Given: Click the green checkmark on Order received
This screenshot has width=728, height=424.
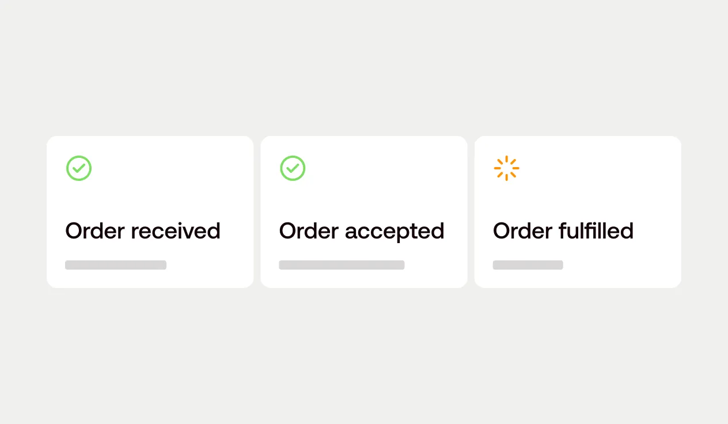Looking at the screenshot, I should (x=79, y=168).
